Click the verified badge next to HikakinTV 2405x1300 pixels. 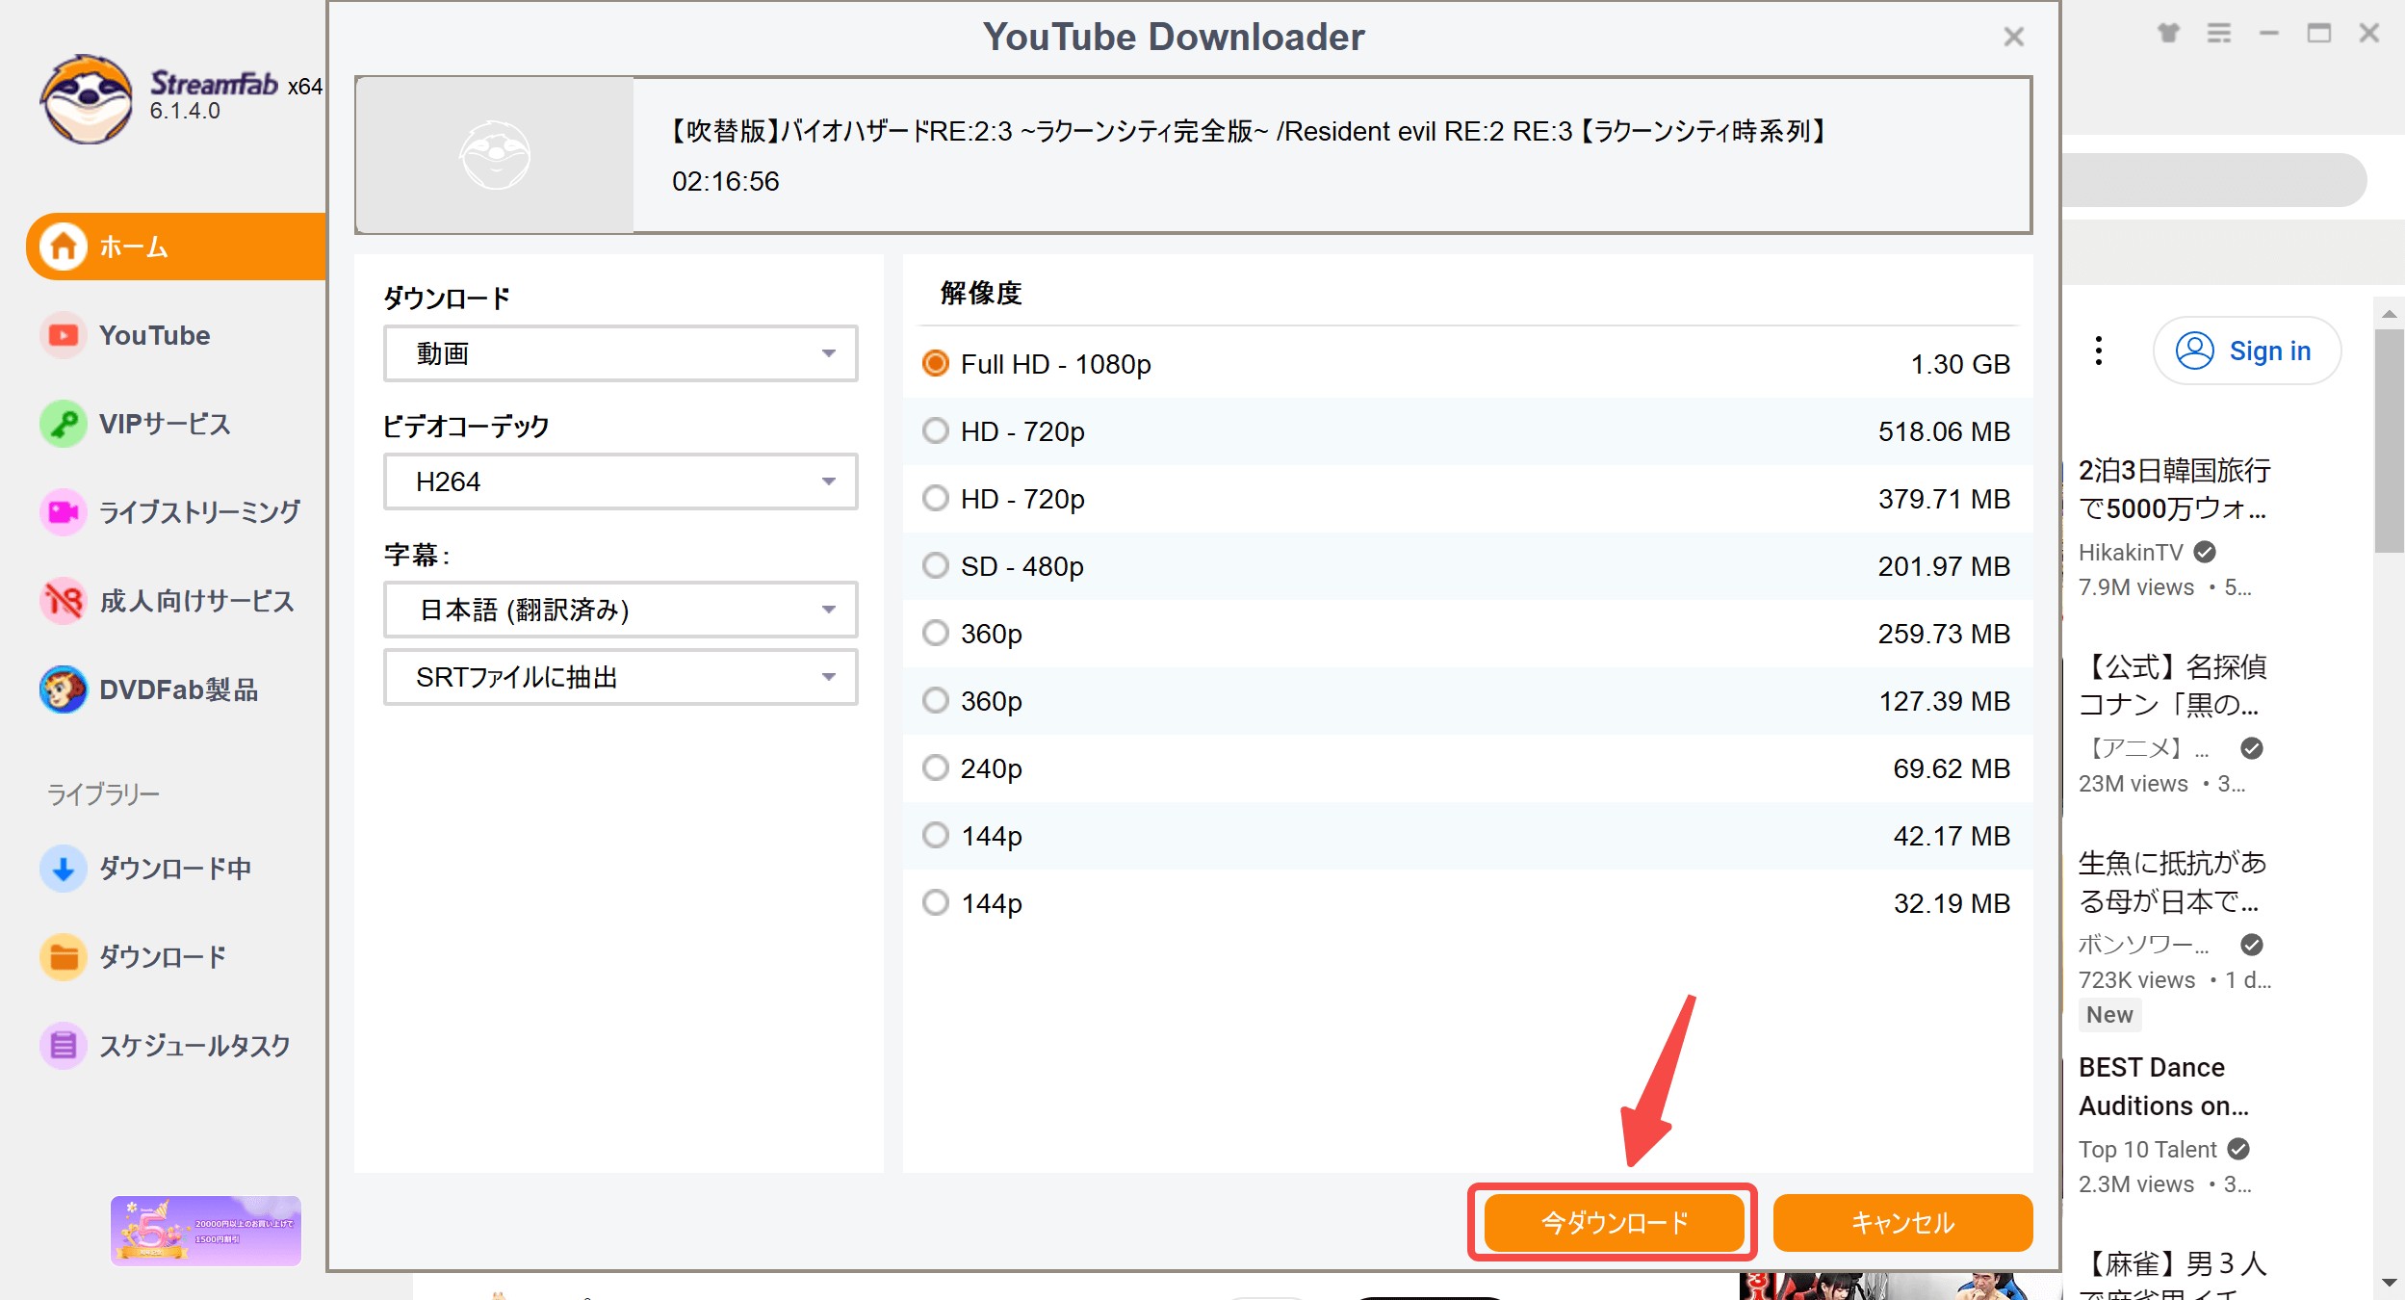(x=2205, y=552)
